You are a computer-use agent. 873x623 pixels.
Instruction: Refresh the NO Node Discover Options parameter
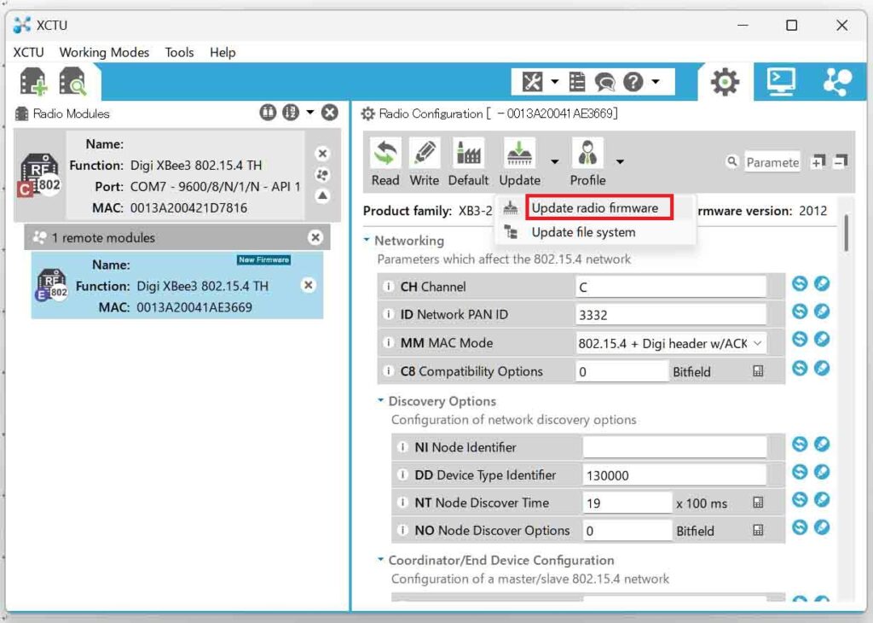click(800, 527)
